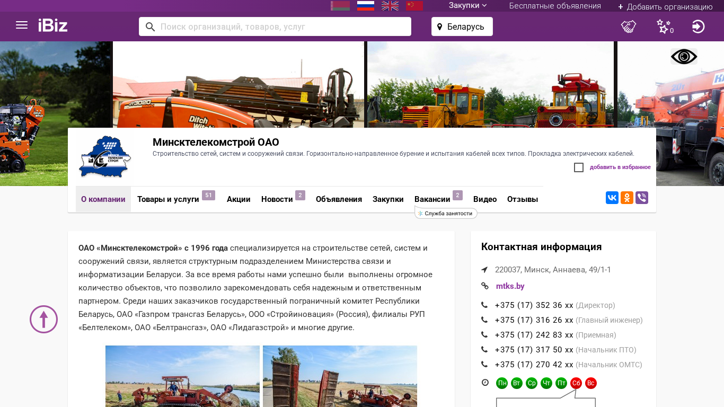
Task: Check the 'добавить в избранное' checkbox
Action: click(x=579, y=167)
